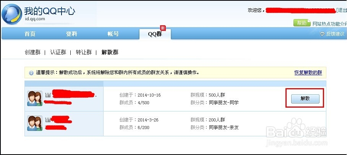Click the 群成员：4/500 text
The height and width of the screenshot is (155, 347).
tap(135, 103)
